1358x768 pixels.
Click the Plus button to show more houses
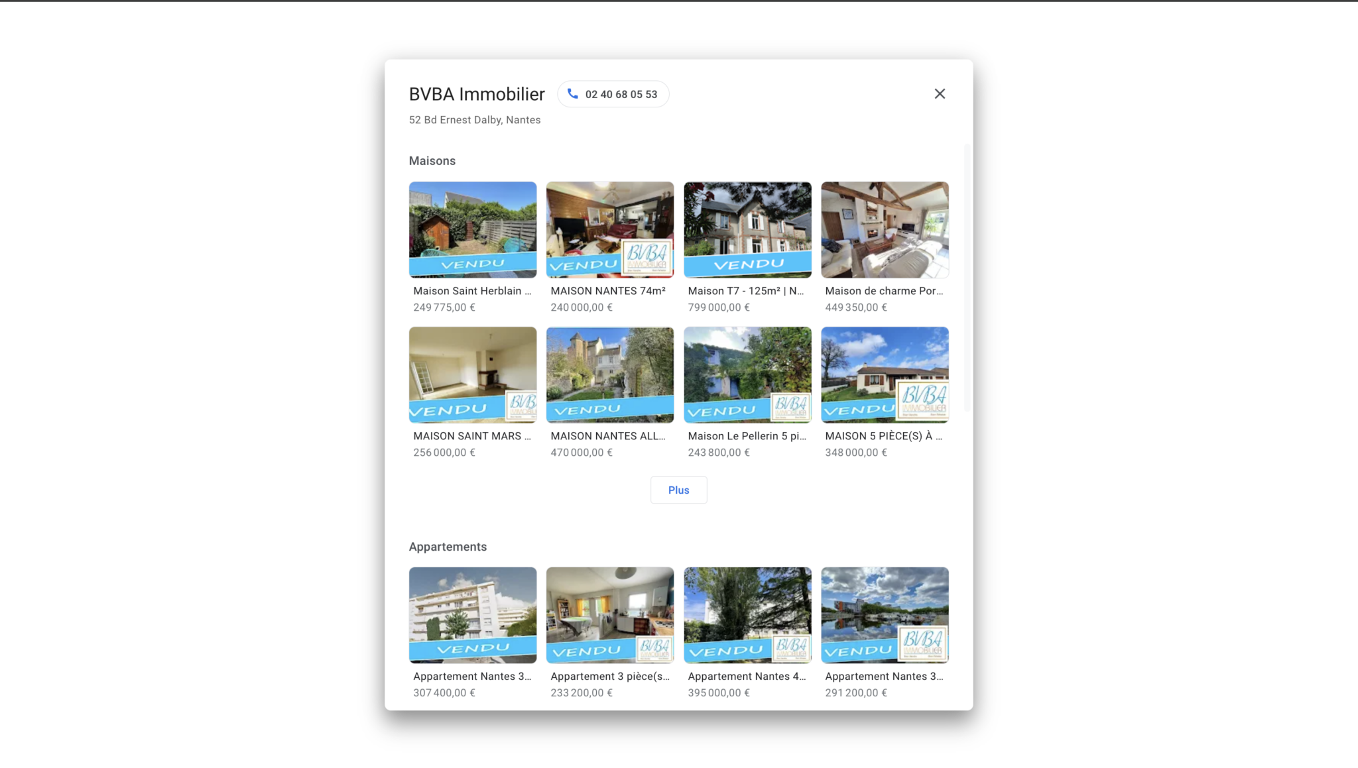[x=678, y=490]
